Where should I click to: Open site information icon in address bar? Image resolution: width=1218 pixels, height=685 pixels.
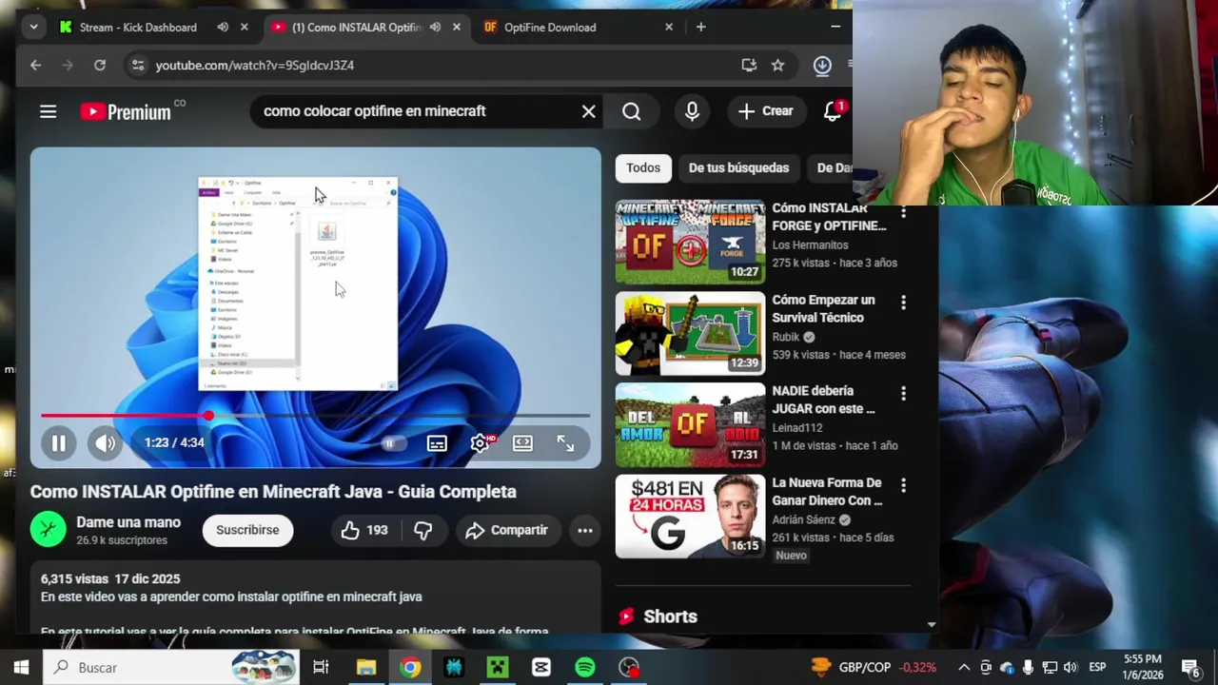point(138,65)
